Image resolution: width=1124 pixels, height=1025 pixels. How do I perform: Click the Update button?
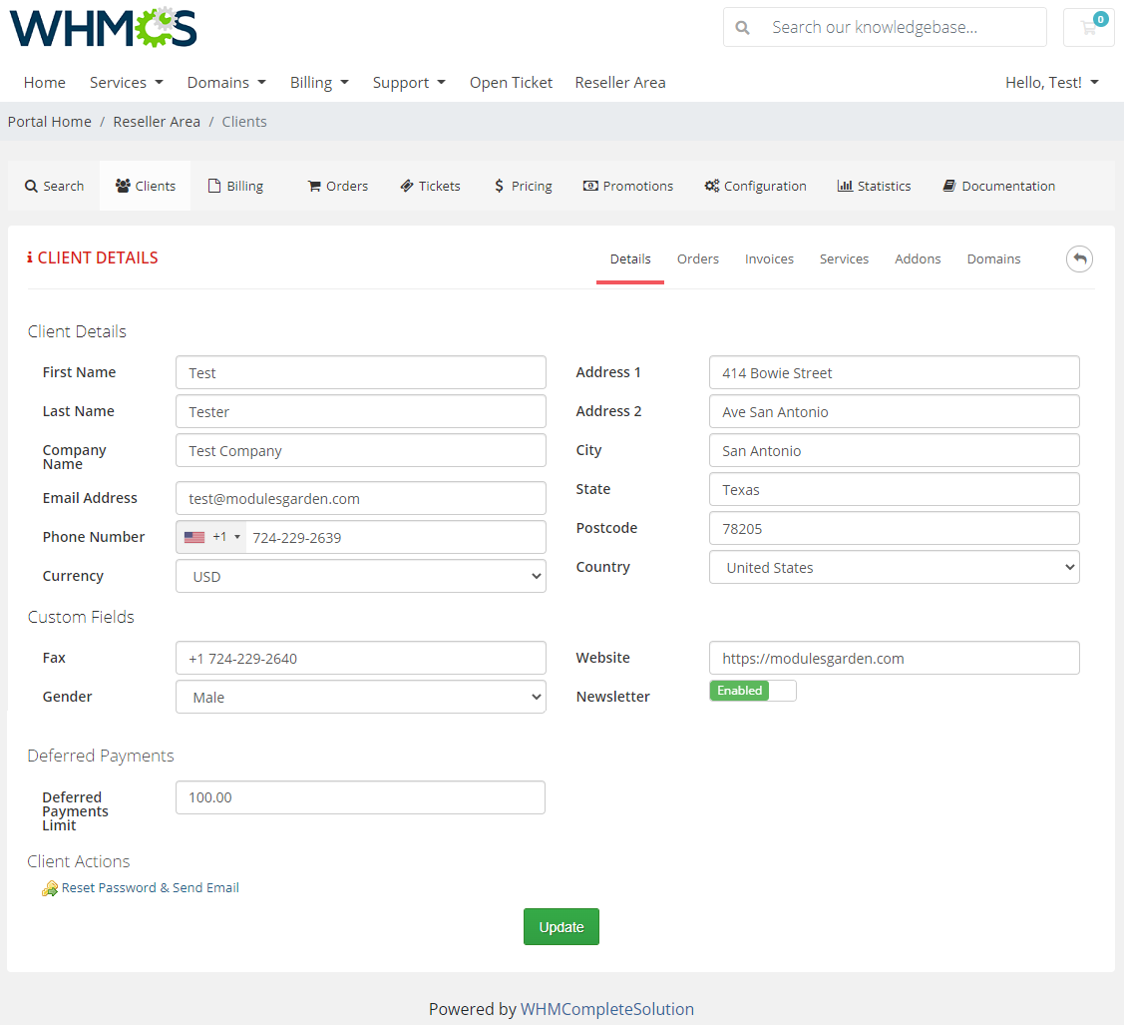click(x=561, y=926)
